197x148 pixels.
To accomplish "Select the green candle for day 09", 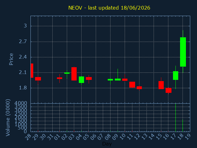I will pos(118,80).
